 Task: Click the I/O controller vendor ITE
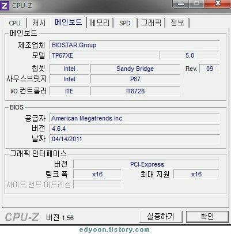point(69,91)
